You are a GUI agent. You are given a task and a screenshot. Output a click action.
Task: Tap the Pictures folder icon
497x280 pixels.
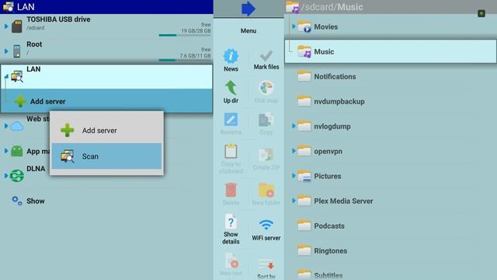[x=304, y=176]
